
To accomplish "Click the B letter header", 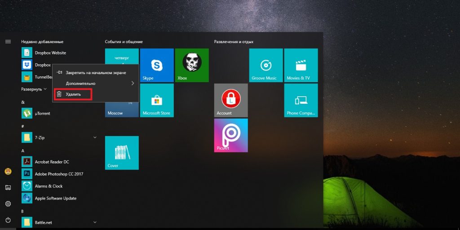I will click(x=22, y=211).
